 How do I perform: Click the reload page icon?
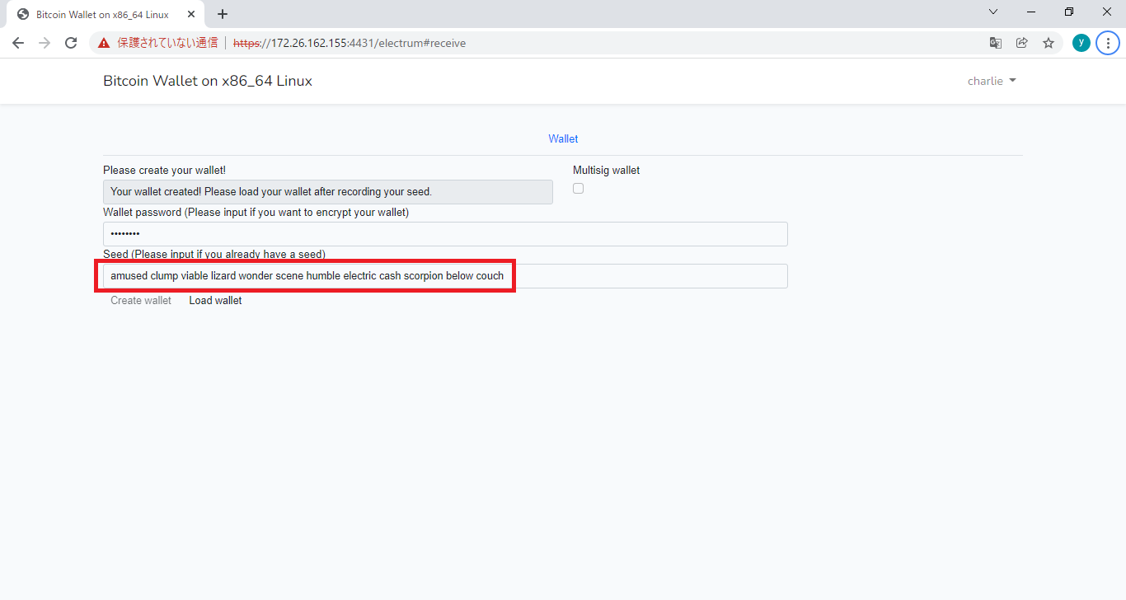tap(70, 42)
